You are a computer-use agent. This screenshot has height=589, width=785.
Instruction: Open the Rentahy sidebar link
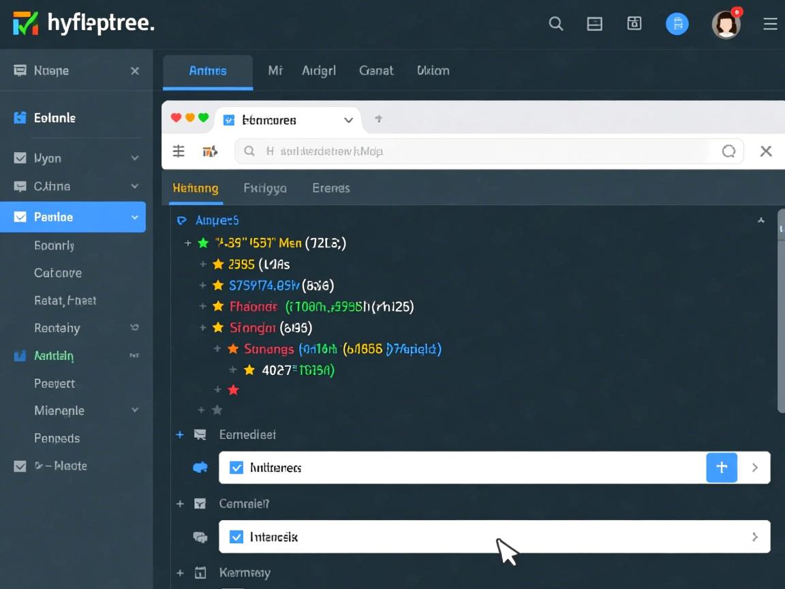[x=57, y=328]
